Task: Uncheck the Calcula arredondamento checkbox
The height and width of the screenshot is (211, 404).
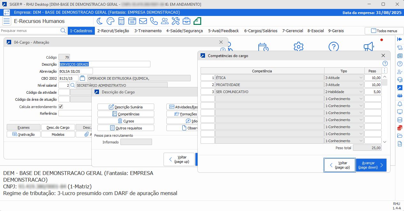Action: coord(61,106)
